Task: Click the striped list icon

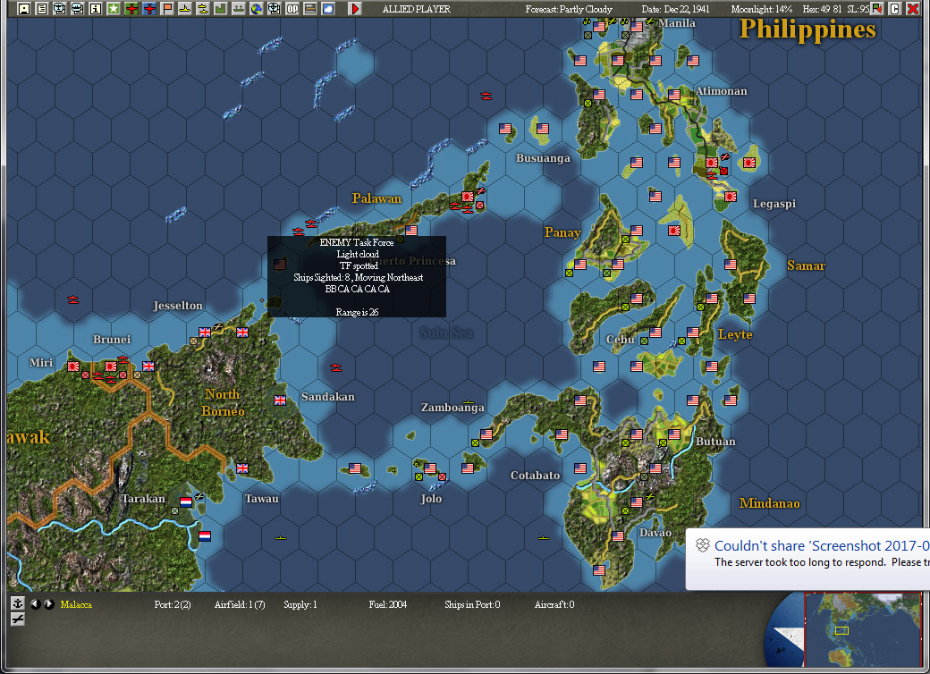Action: (x=309, y=8)
